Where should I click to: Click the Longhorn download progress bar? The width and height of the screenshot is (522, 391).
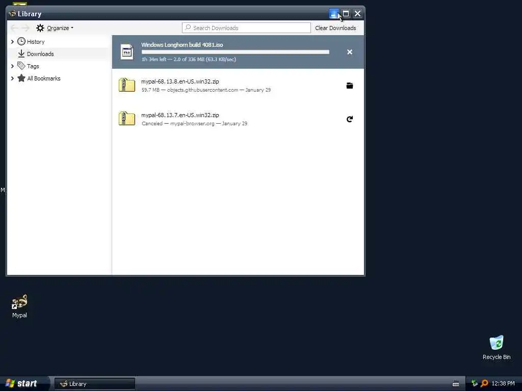(236, 52)
